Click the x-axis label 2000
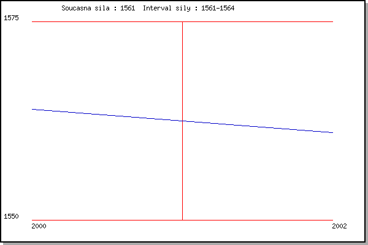The width and height of the screenshot is (368, 245). tap(39, 226)
